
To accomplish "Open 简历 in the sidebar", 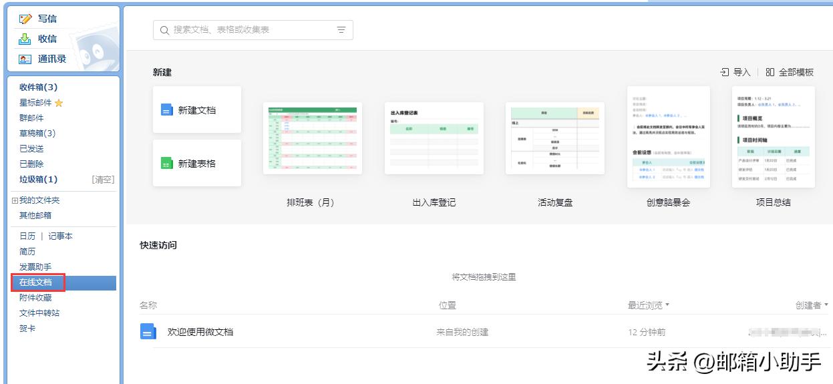I will [27, 252].
